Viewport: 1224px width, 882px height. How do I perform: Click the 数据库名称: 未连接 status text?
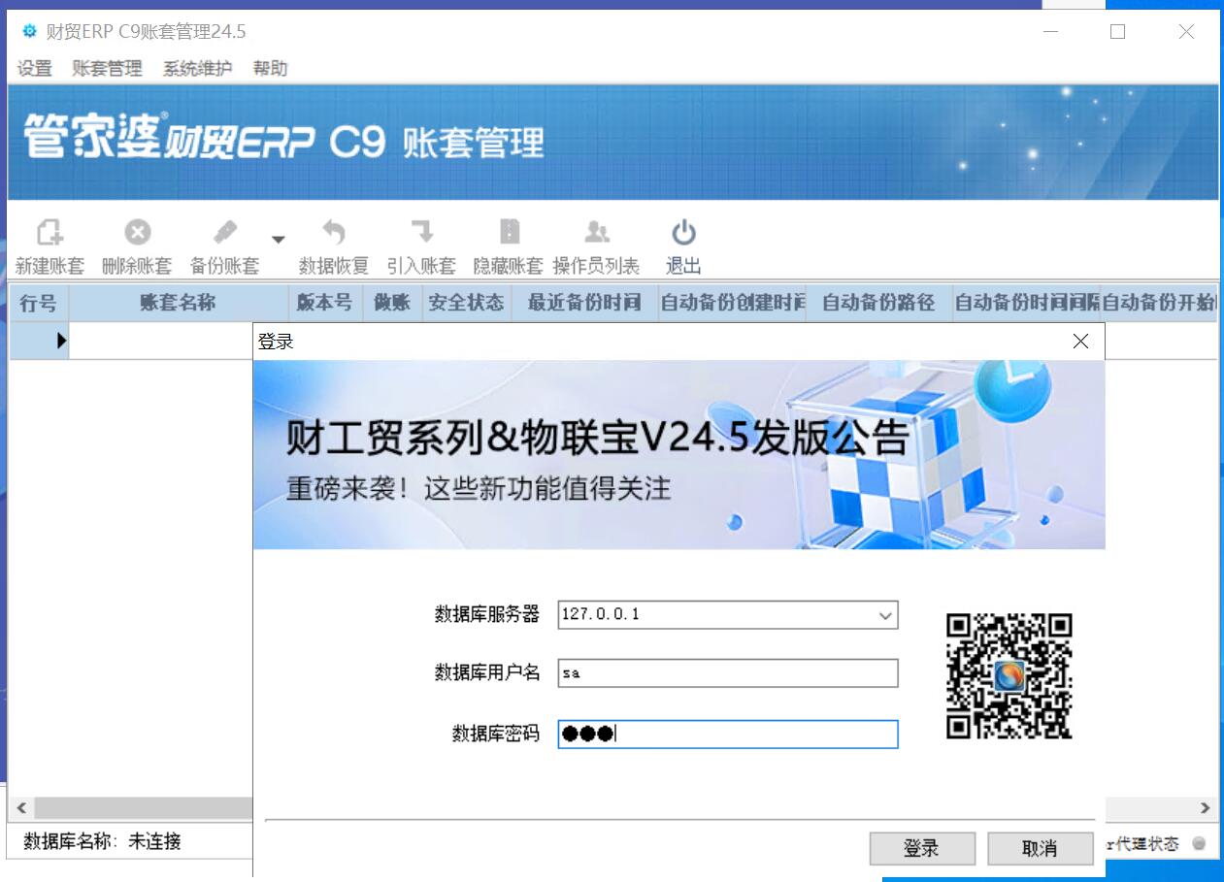click(102, 842)
